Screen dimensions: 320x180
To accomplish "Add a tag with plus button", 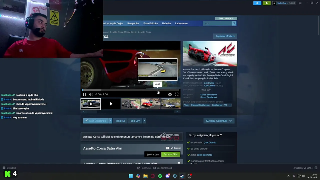I will (230, 105).
